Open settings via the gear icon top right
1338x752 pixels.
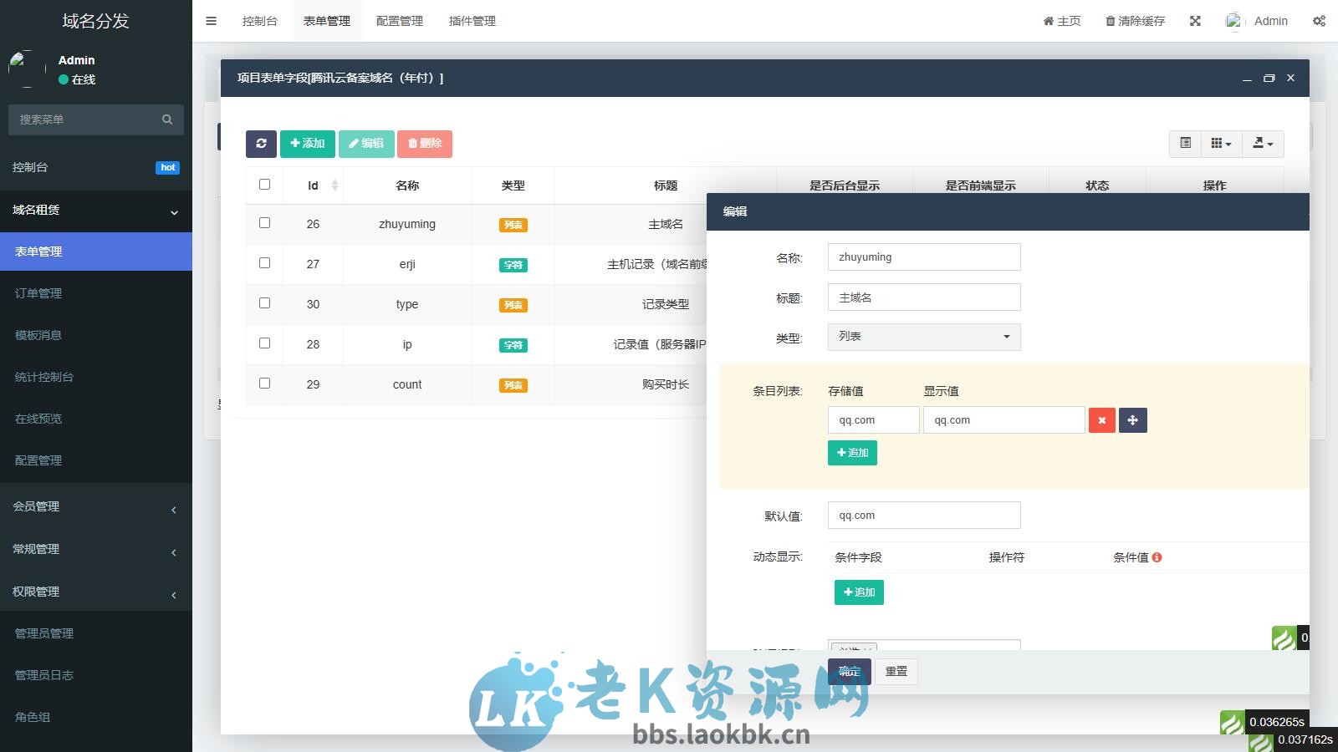click(1319, 20)
